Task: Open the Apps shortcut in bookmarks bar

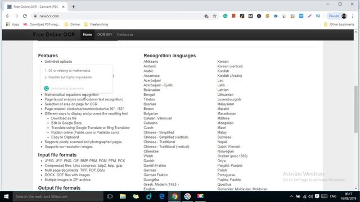Action: pos(12,24)
